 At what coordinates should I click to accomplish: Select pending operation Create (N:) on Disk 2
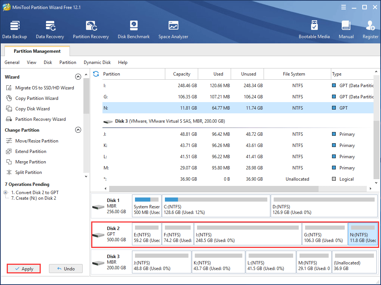[34, 198]
